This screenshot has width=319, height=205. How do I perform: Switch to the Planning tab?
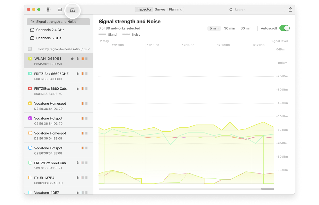176,9
